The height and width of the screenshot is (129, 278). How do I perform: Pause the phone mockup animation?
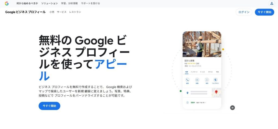click(x=232, y=108)
